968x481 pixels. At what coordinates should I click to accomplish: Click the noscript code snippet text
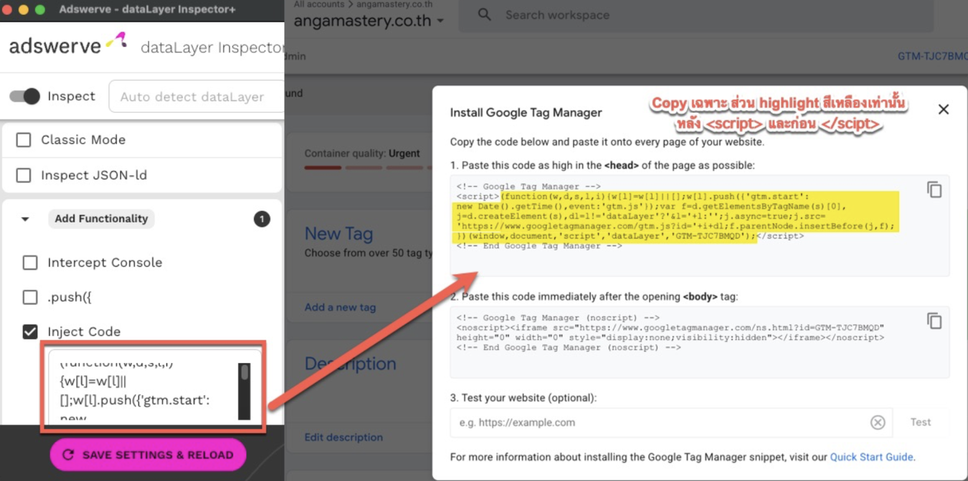pos(670,333)
